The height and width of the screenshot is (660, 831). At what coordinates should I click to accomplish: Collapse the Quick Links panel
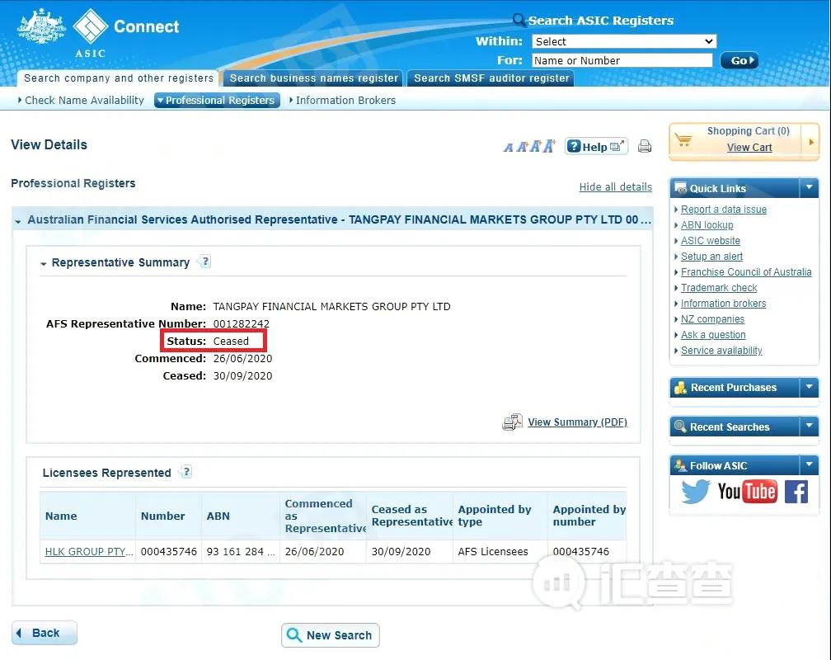pyautogui.click(x=809, y=187)
